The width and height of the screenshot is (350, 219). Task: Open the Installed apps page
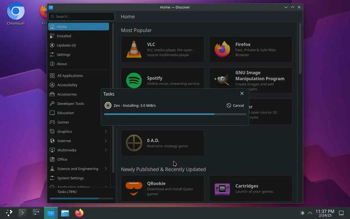(x=78, y=36)
